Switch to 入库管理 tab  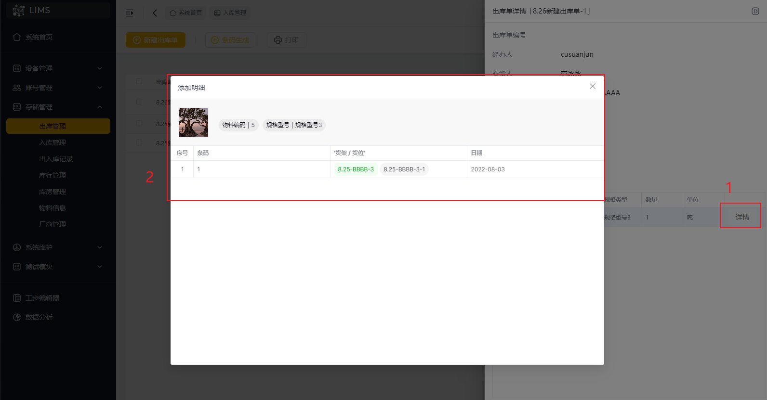[230, 13]
